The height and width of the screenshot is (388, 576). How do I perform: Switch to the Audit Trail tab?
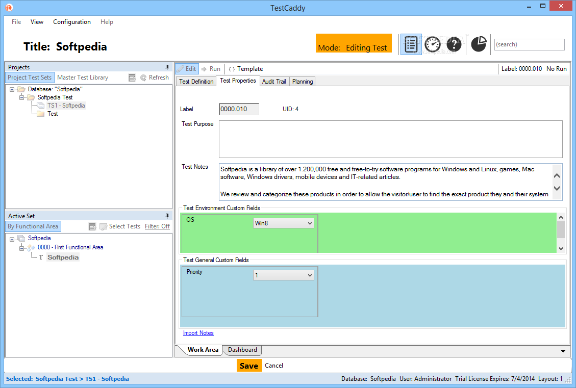[274, 82]
